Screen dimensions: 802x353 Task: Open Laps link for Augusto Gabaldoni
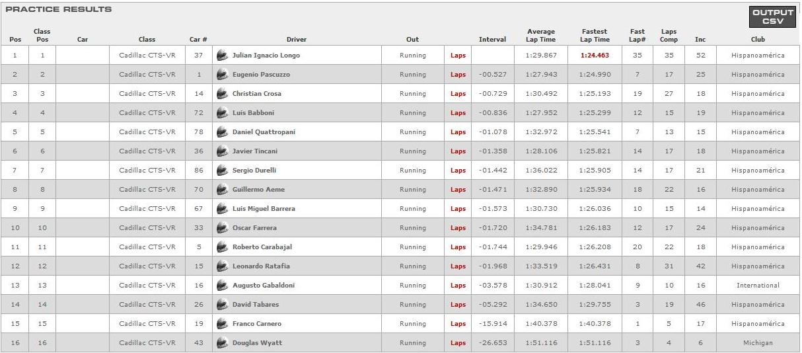click(x=458, y=286)
